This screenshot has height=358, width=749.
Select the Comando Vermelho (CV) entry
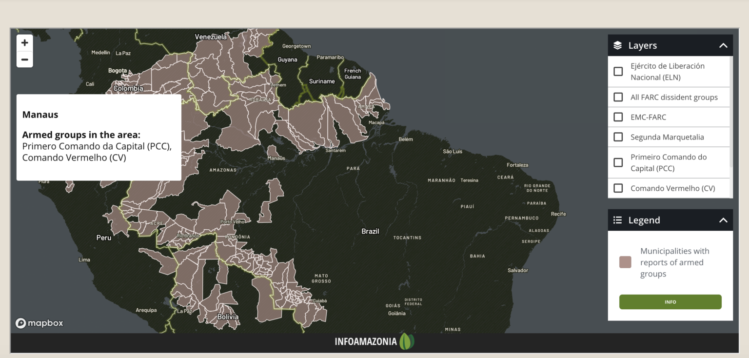point(618,188)
